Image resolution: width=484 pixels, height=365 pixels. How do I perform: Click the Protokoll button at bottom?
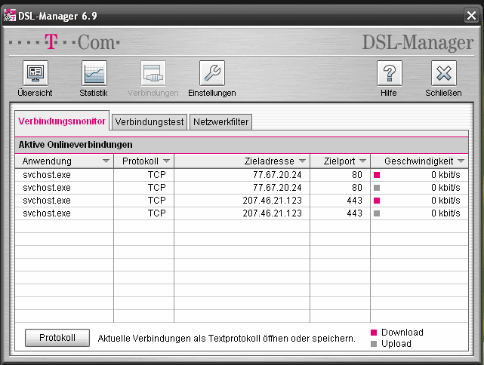click(x=57, y=338)
